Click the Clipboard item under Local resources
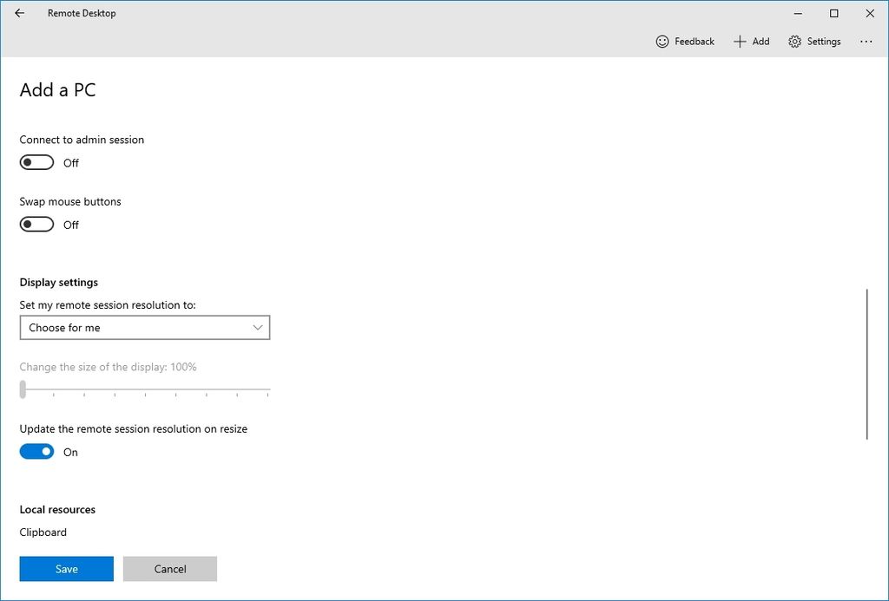Screen dimensions: 889x601 [x=43, y=532]
